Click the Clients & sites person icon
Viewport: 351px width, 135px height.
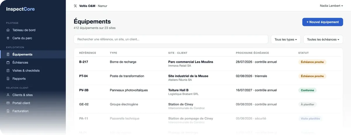(8, 95)
